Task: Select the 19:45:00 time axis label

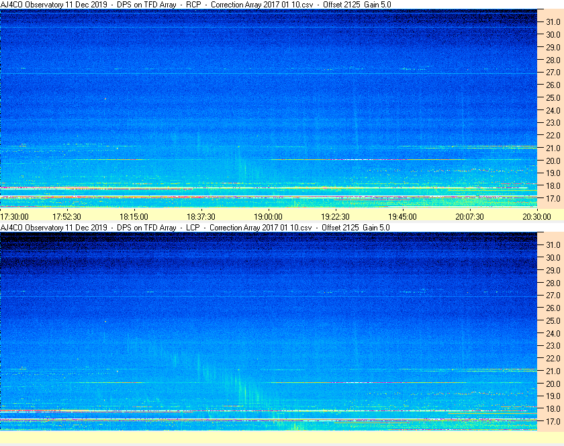Action: (x=402, y=217)
